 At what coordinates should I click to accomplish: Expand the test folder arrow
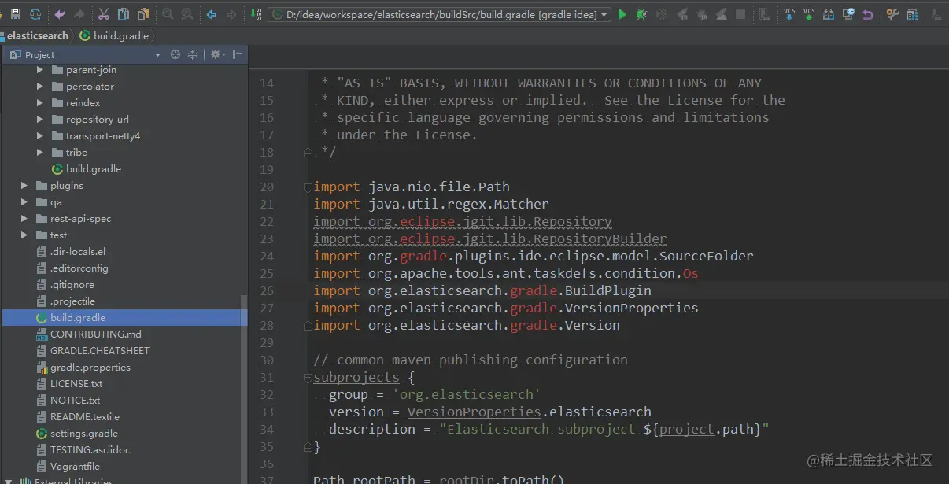coord(24,235)
